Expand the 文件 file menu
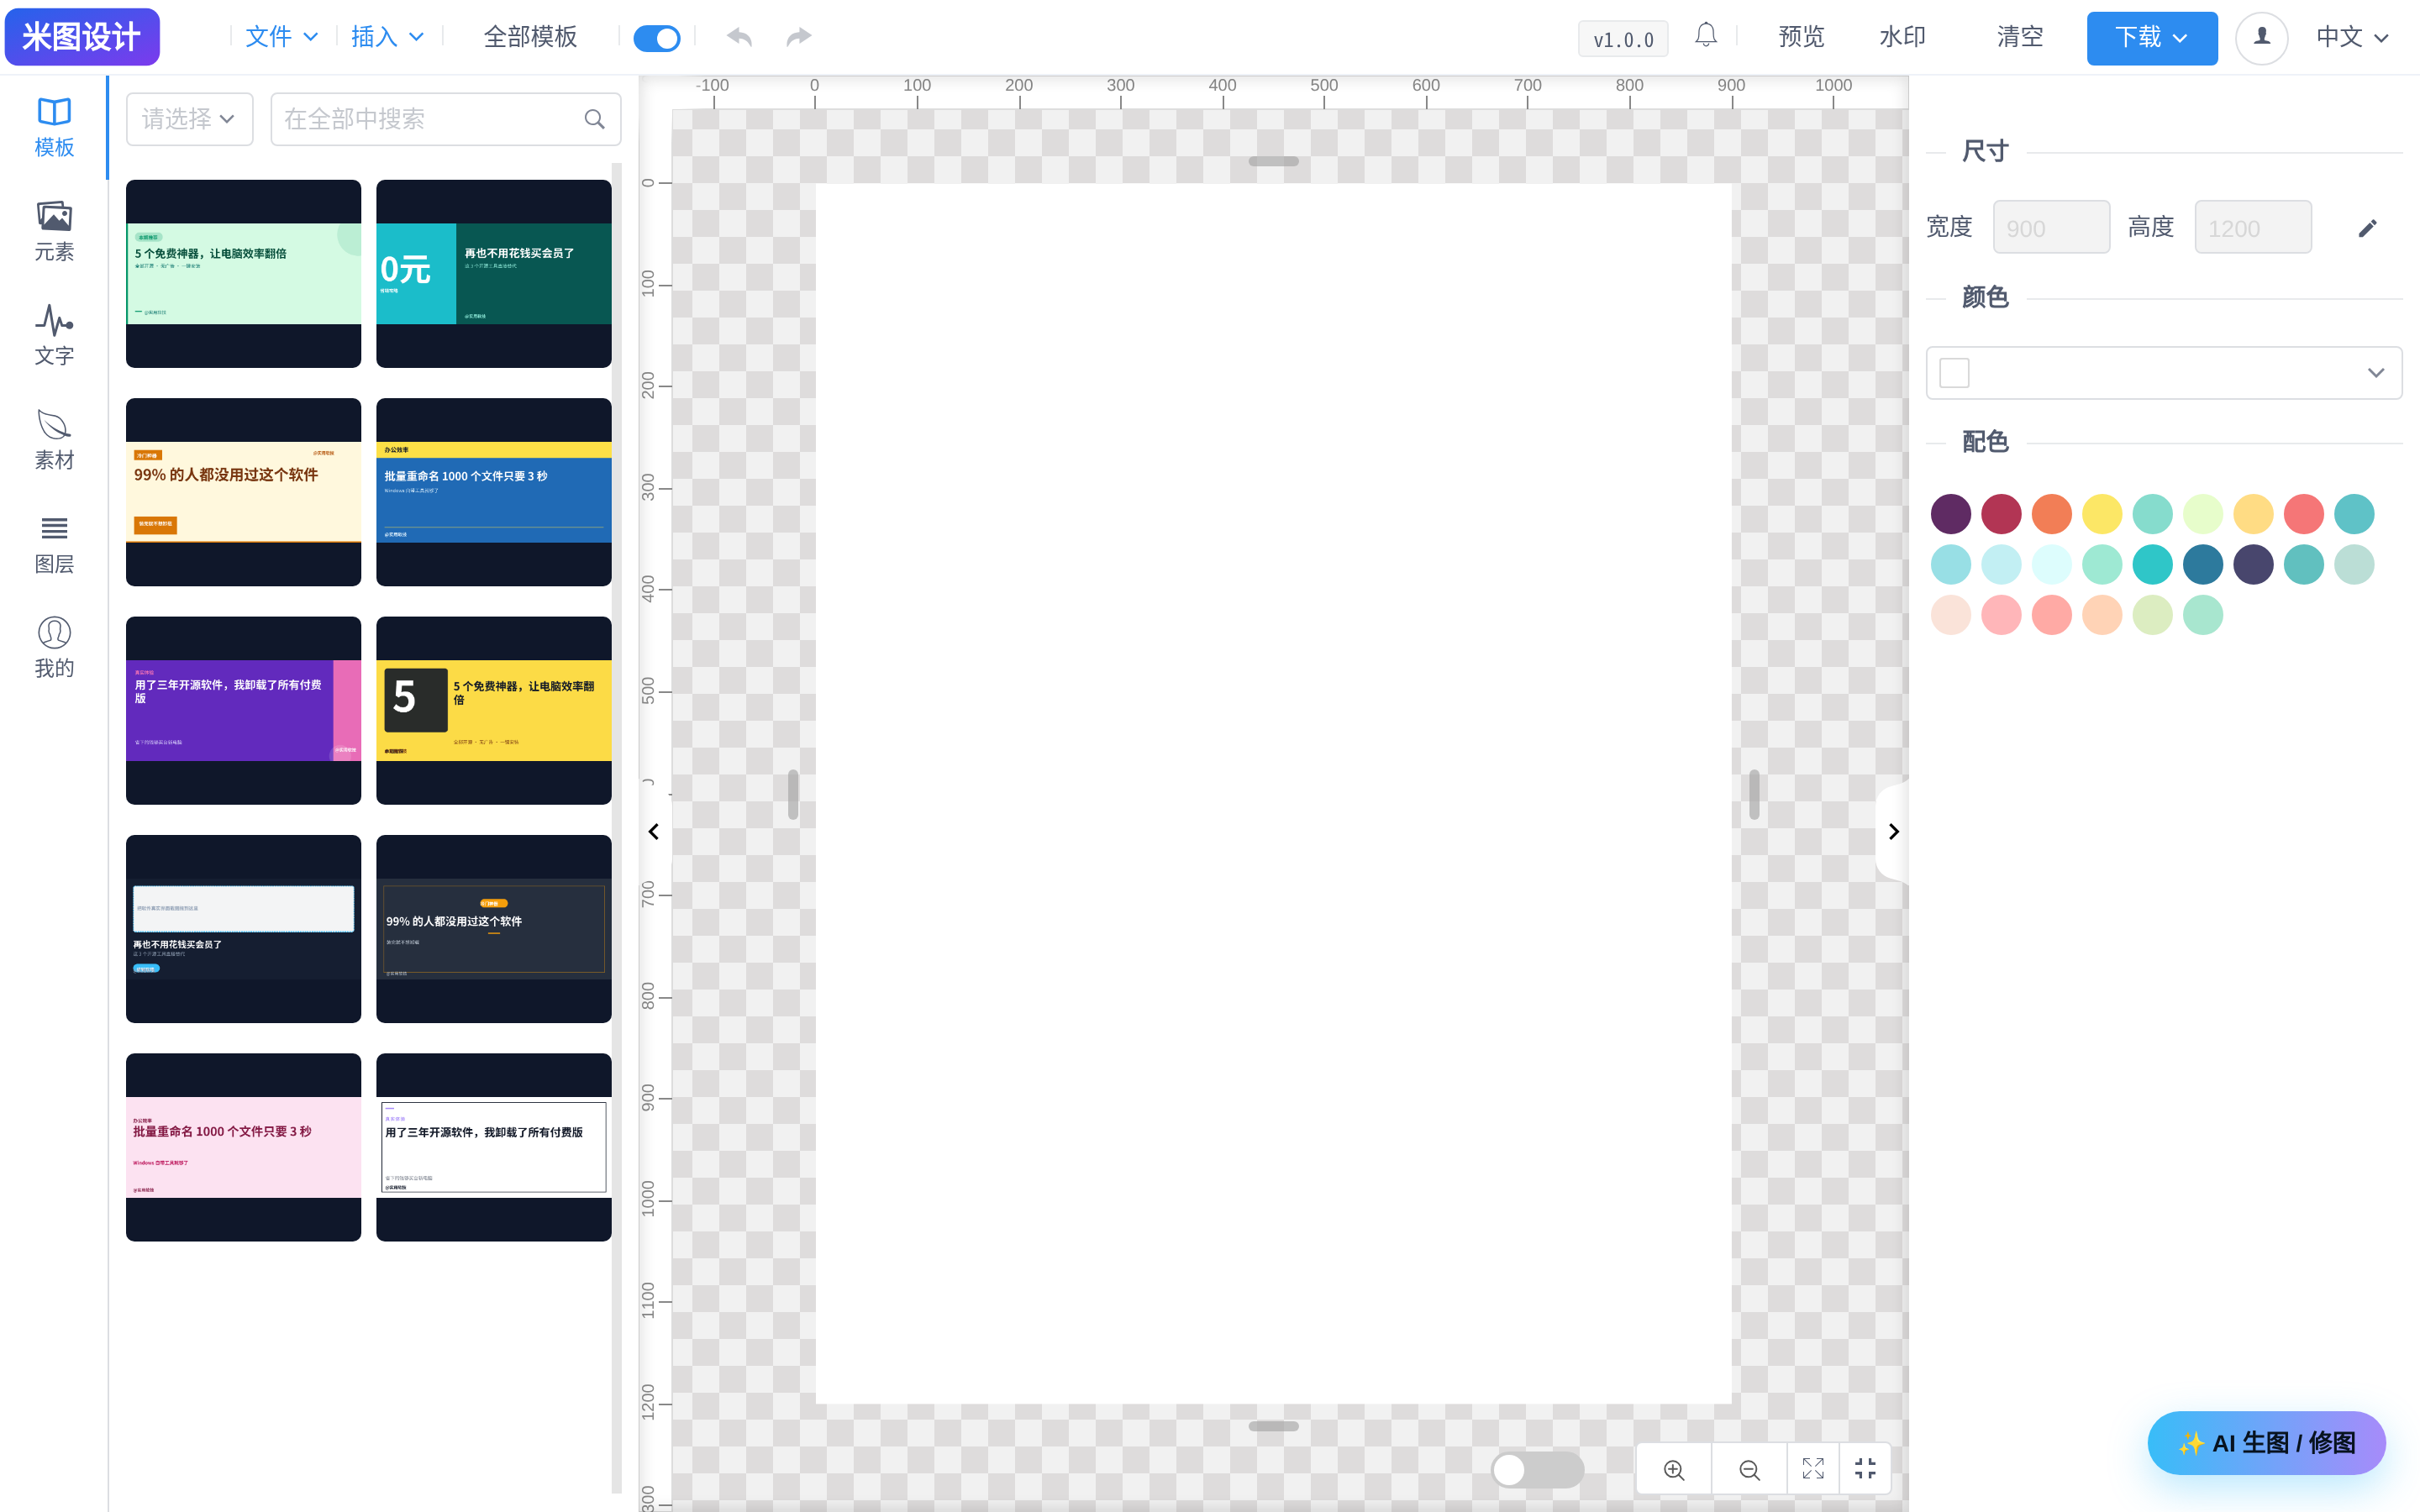The width and height of the screenshot is (2420, 1512). pos(281,37)
